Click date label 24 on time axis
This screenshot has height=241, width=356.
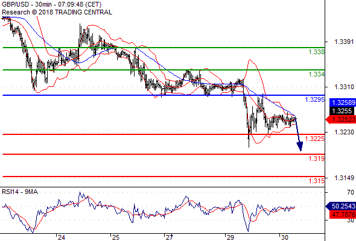pos(61,237)
